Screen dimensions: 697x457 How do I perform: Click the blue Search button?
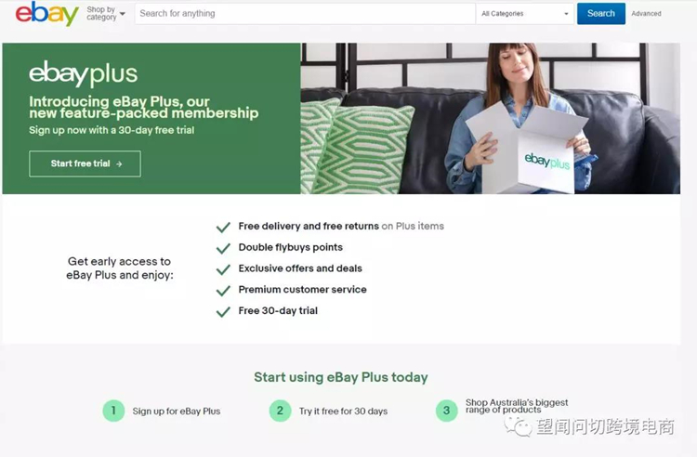pyautogui.click(x=601, y=13)
